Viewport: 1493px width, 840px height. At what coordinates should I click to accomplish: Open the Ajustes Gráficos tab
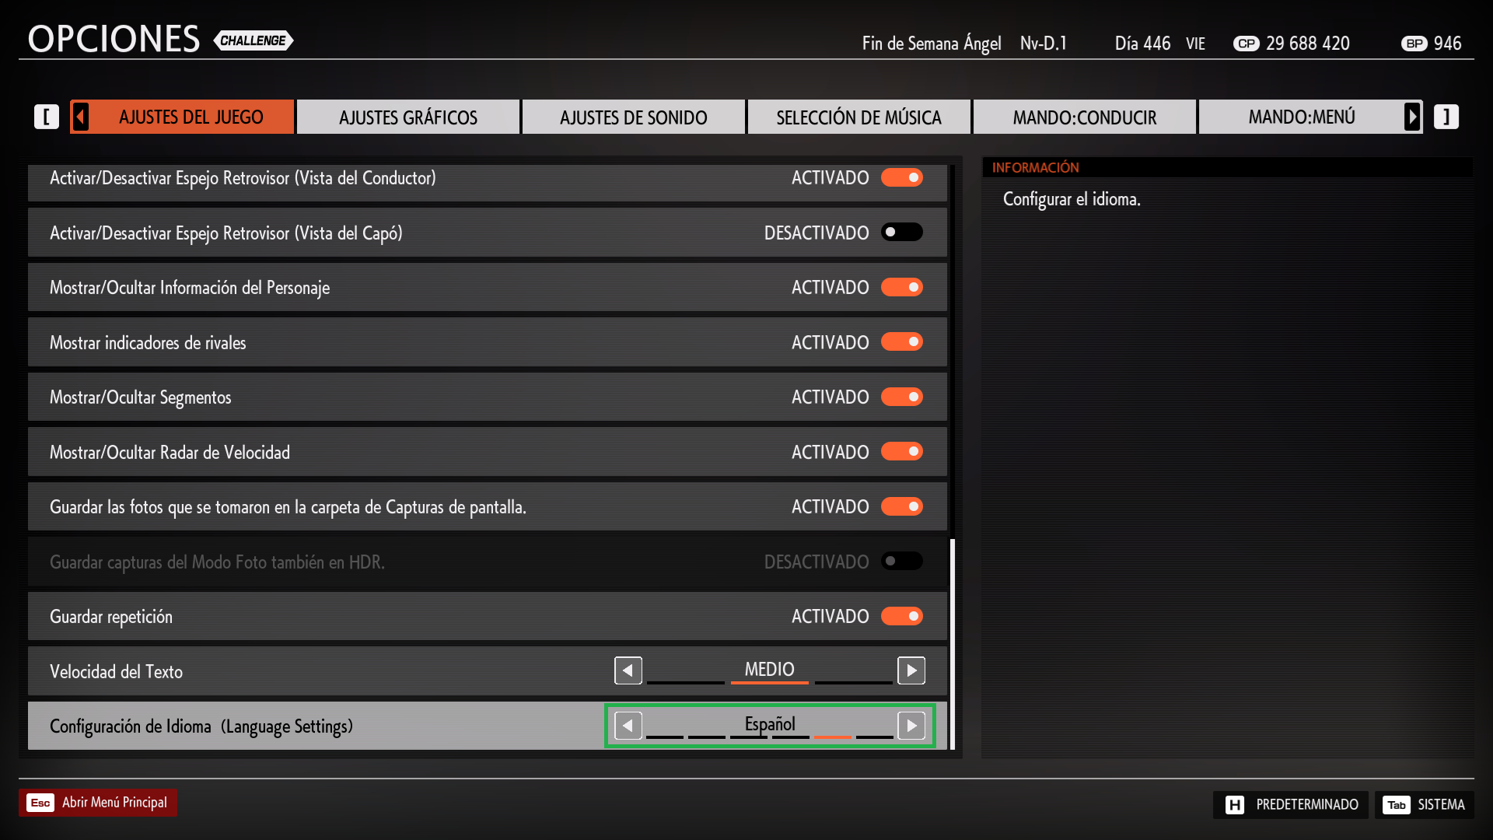[408, 117]
